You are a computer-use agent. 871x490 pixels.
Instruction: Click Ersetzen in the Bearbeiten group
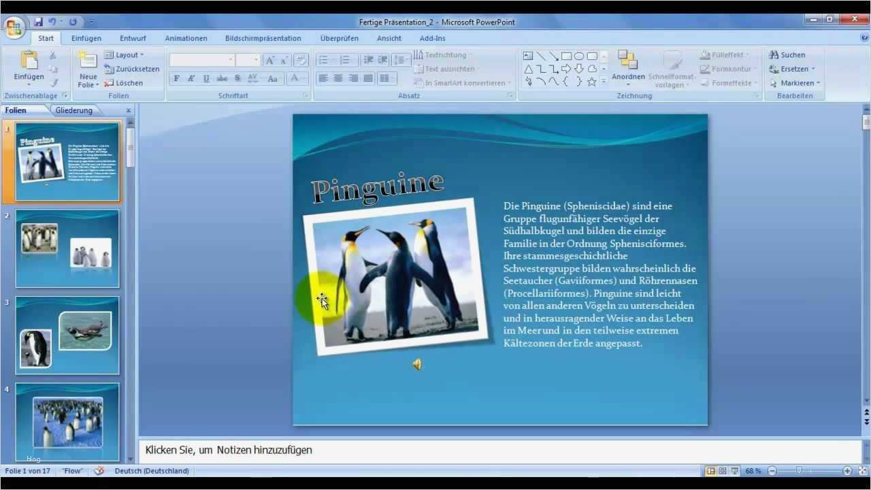[793, 69]
